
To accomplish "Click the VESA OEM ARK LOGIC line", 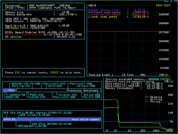I will pyautogui.click(x=35, y=19).
